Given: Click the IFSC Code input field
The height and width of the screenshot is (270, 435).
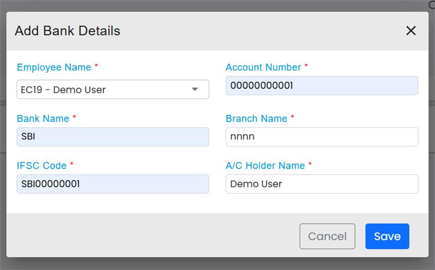Looking at the screenshot, I should click(x=113, y=184).
